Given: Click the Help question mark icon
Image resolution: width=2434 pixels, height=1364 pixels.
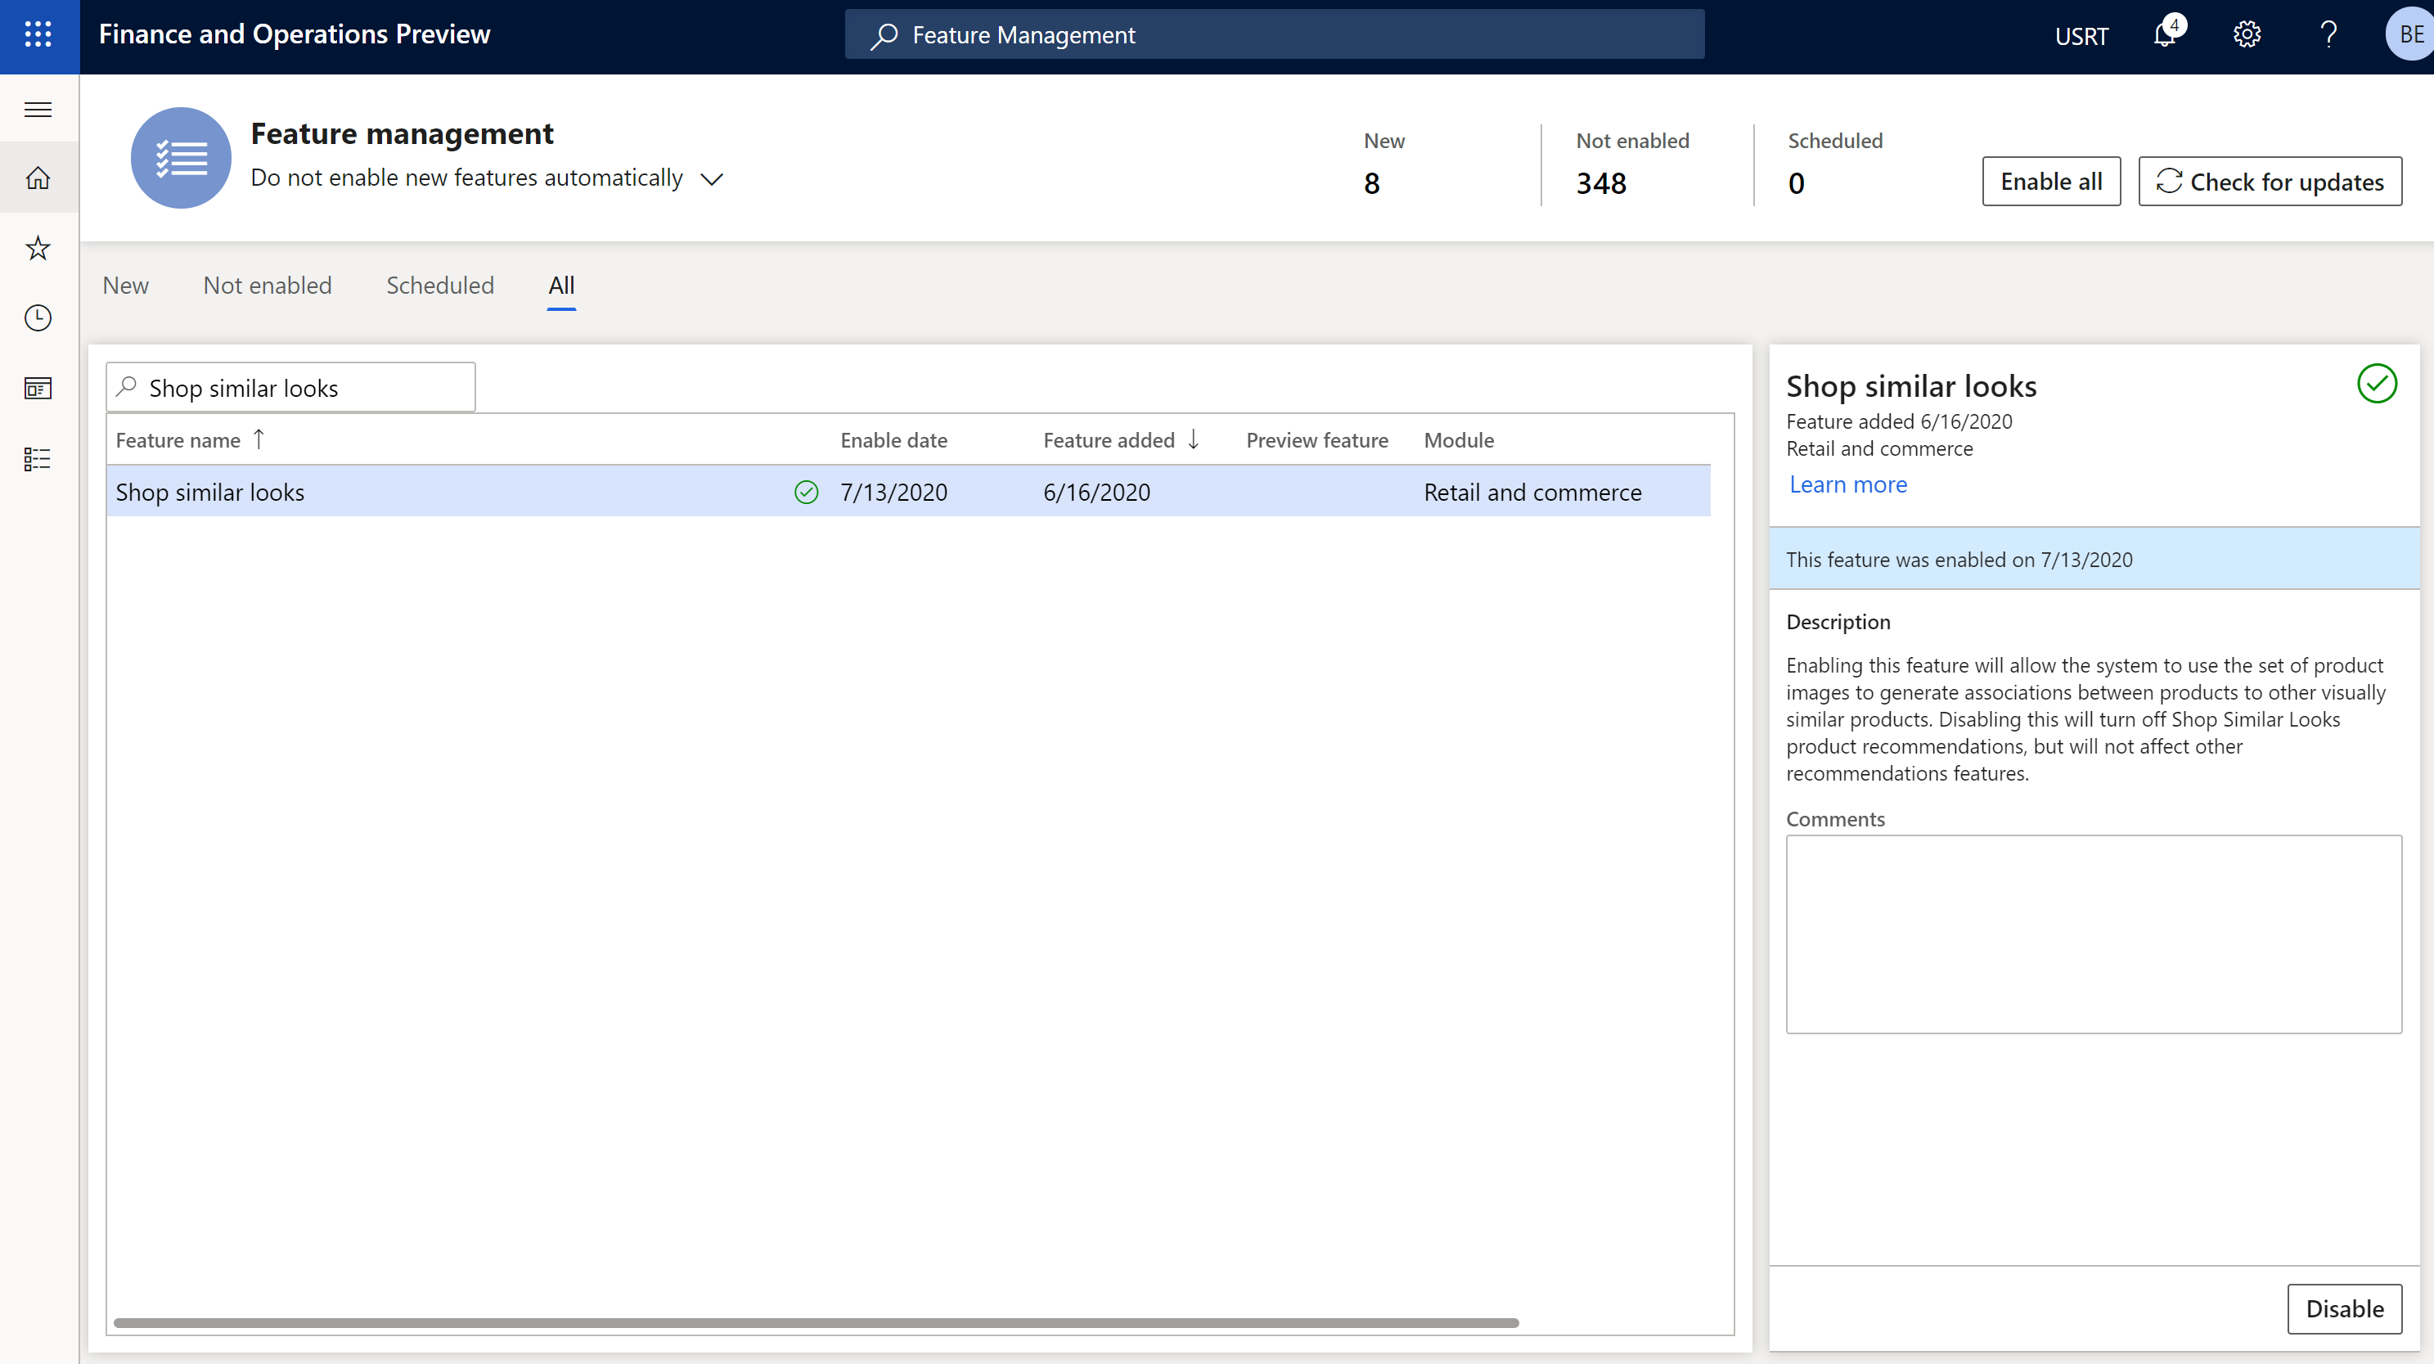Looking at the screenshot, I should coord(2325,34).
